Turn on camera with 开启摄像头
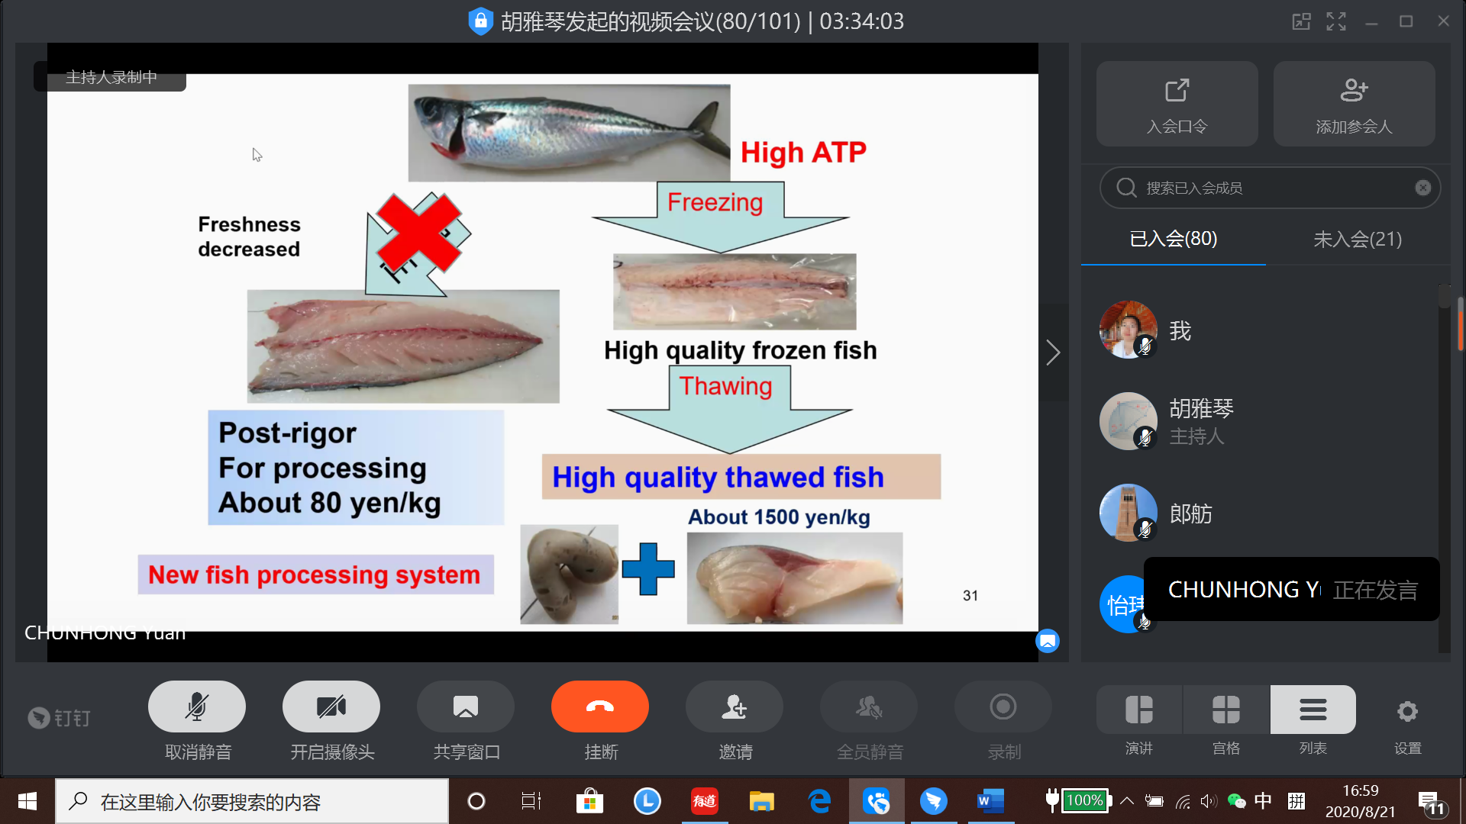The image size is (1466, 824). point(331,707)
